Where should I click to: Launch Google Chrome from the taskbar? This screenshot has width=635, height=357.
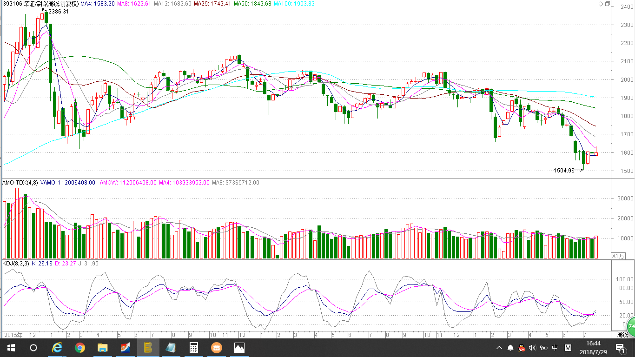click(x=80, y=348)
